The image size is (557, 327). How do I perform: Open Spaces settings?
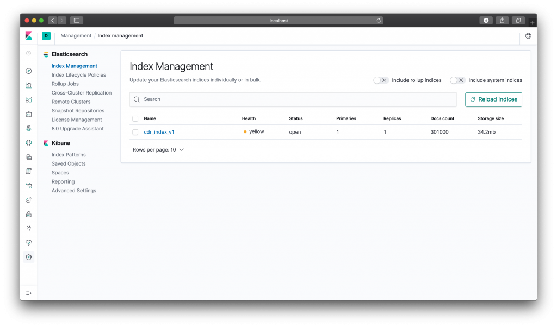(60, 173)
